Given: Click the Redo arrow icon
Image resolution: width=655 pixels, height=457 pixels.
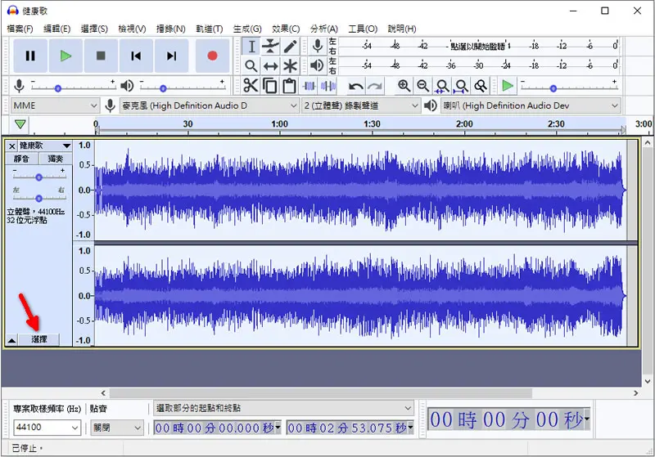Looking at the screenshot, I should pyautogui.click(x=375, y=87).
